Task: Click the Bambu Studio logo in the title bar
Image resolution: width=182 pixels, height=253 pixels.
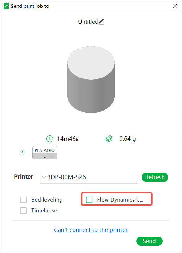Action: click(x=6, y=6)
